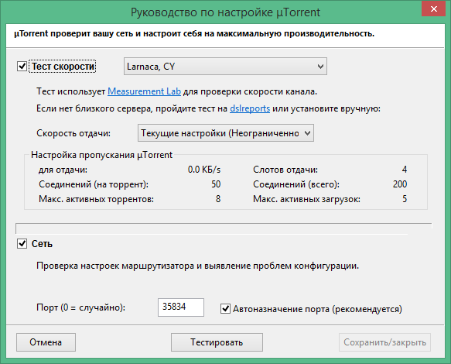Click the Макс. активных торрентов label
451x364 pixels.
[x=96, y=199]
